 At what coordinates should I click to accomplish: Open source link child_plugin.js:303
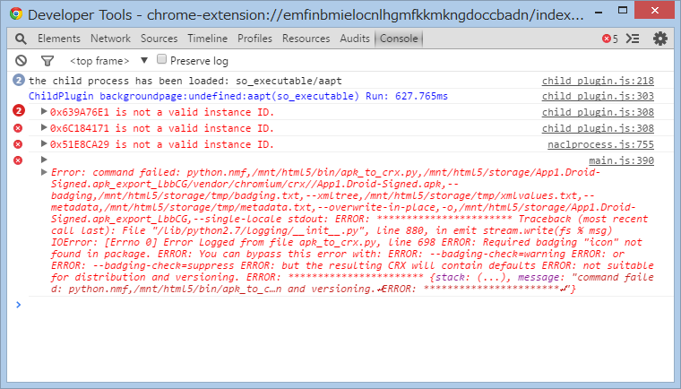(598, 96)
